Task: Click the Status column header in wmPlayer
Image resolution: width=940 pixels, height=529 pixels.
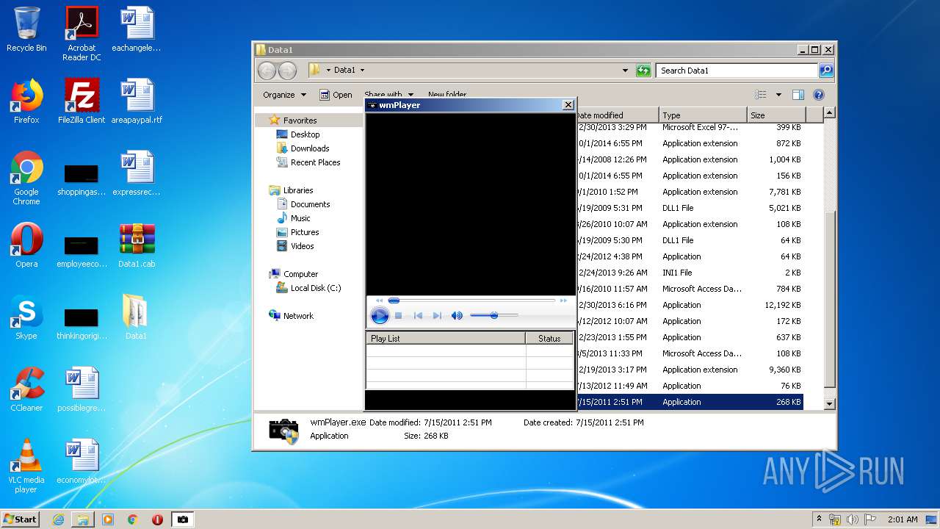Action: 549,339
